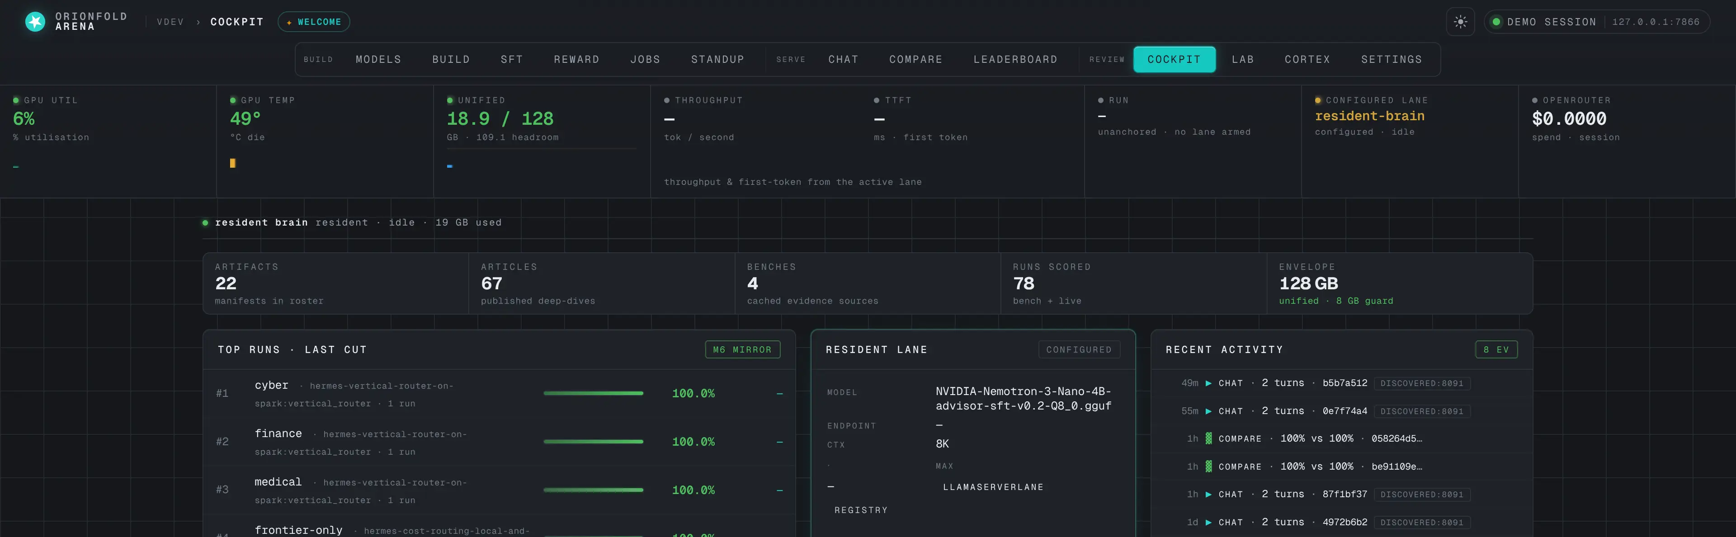Click the 49° GPU temperature reading
This screenshot has width=1736, height=537.
coord(245,119)
